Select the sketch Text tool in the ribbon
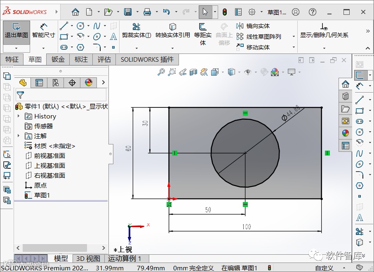The width and height of the screenshot is (374, 272). (x=113, y=36)
